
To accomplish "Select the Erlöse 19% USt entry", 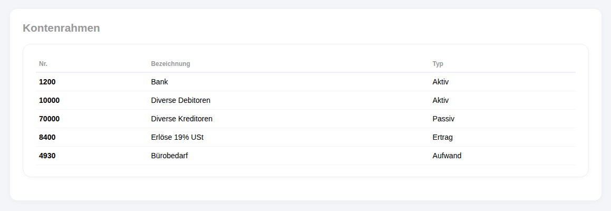I will point(177,137).
